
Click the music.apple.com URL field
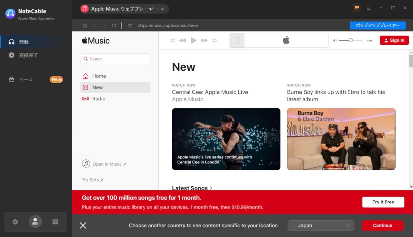coord(168,25)
